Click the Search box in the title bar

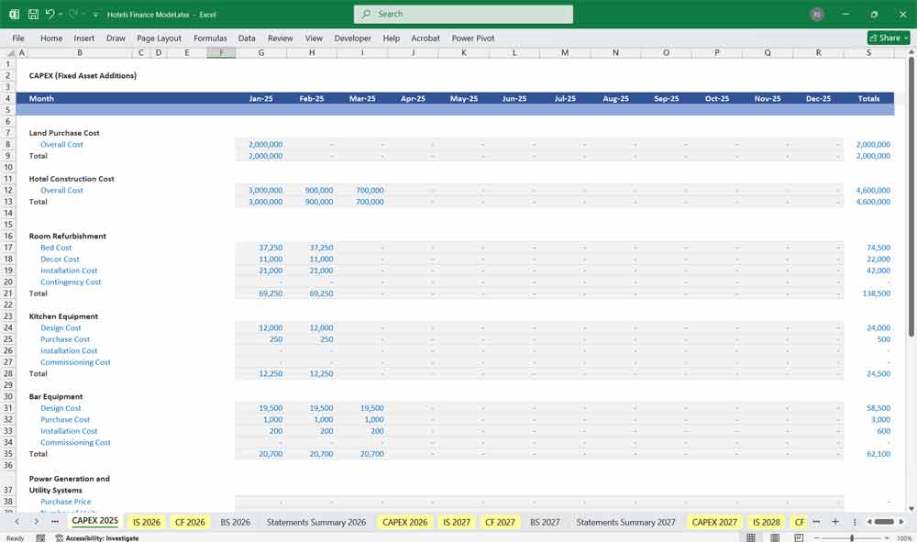(463, 14)
